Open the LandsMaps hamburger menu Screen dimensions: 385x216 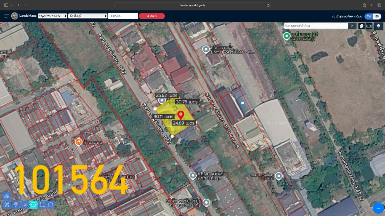coord(7,16)
